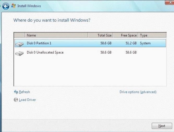Click the Refresh link
This screenshot has width=174, height=132.
pyautogui.click(x=25, y=92)
